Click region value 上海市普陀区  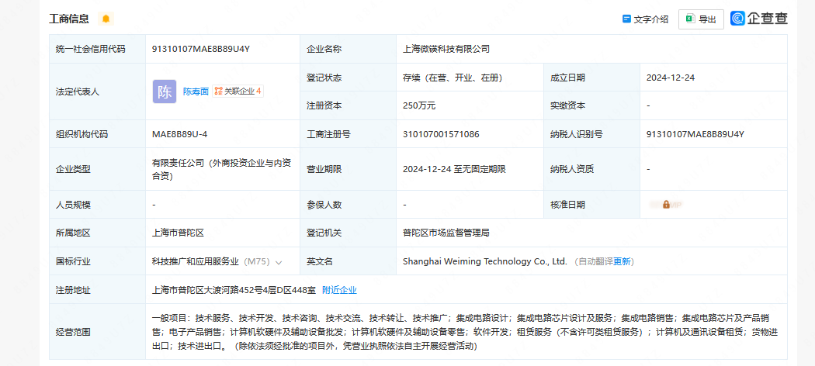point(178,233)
